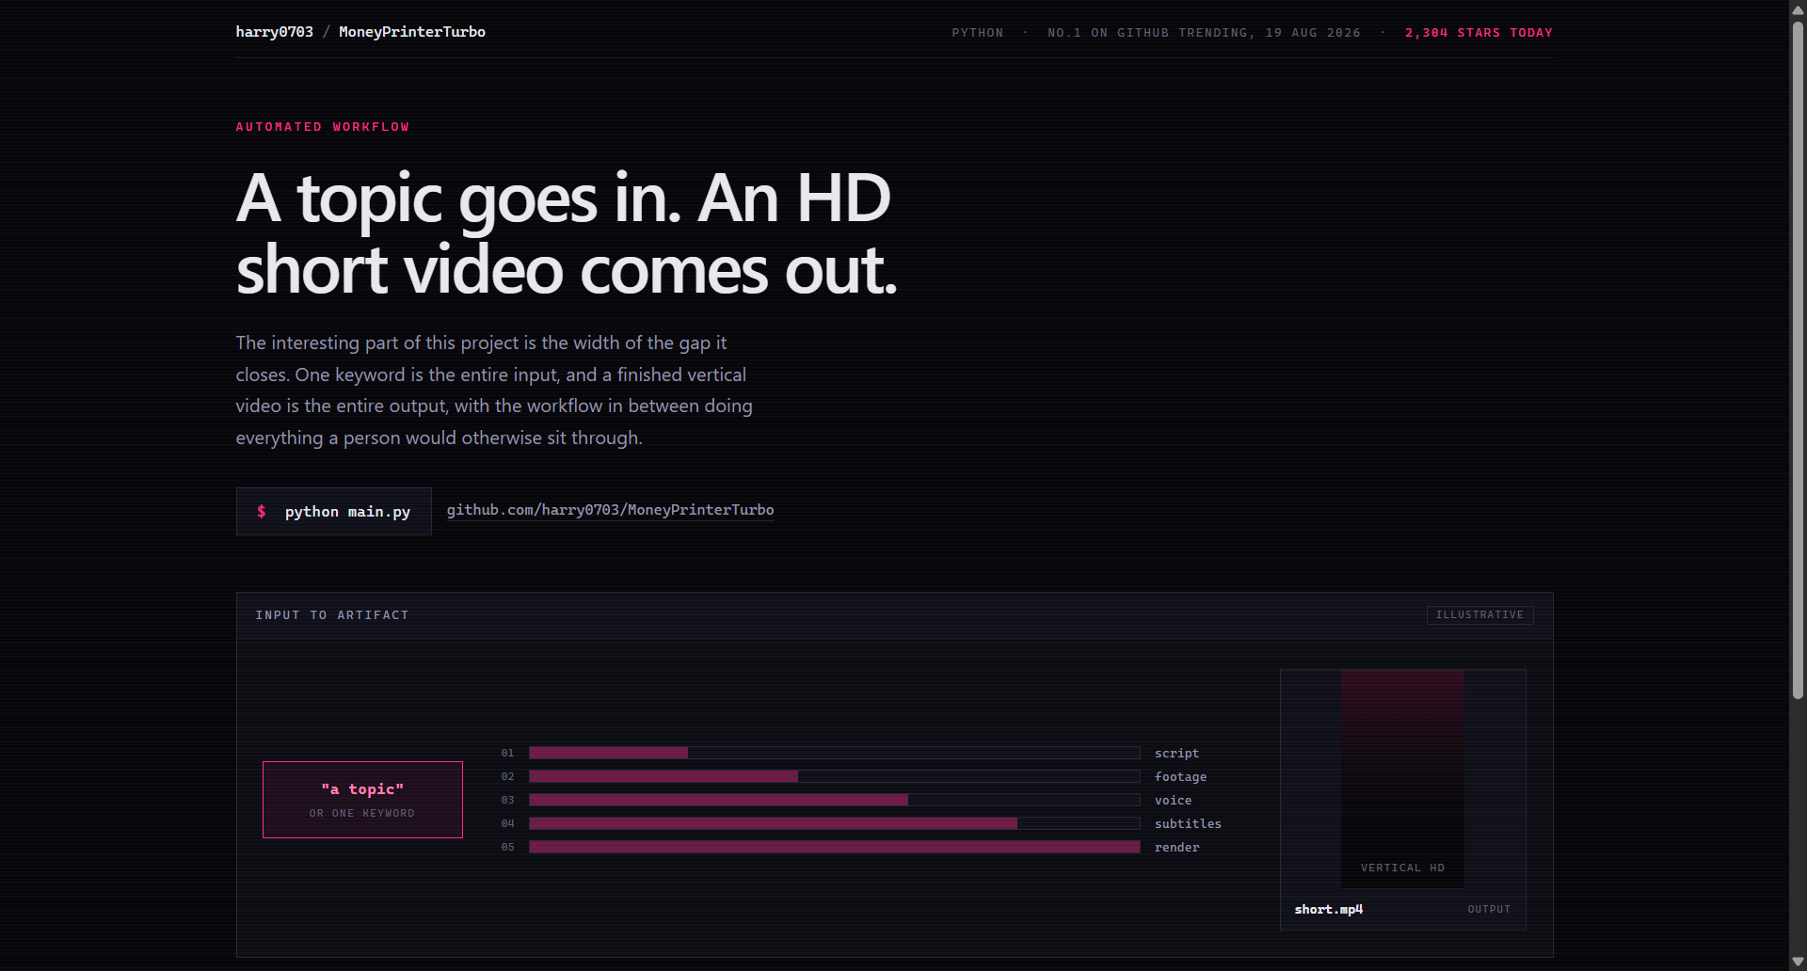The image size is (1807, 971).
Task: Click the render progress bar
Action: point(834,847)
